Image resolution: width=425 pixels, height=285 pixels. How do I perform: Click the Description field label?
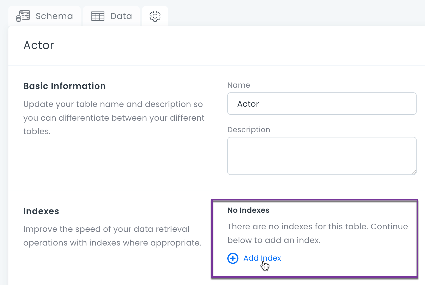click(x=249, y=130)
